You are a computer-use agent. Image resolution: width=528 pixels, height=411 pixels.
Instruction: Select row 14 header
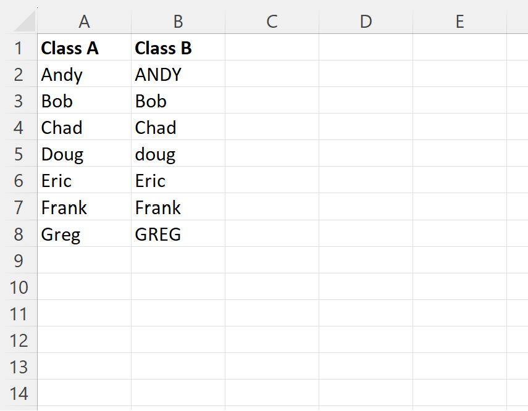coord(19,393)
